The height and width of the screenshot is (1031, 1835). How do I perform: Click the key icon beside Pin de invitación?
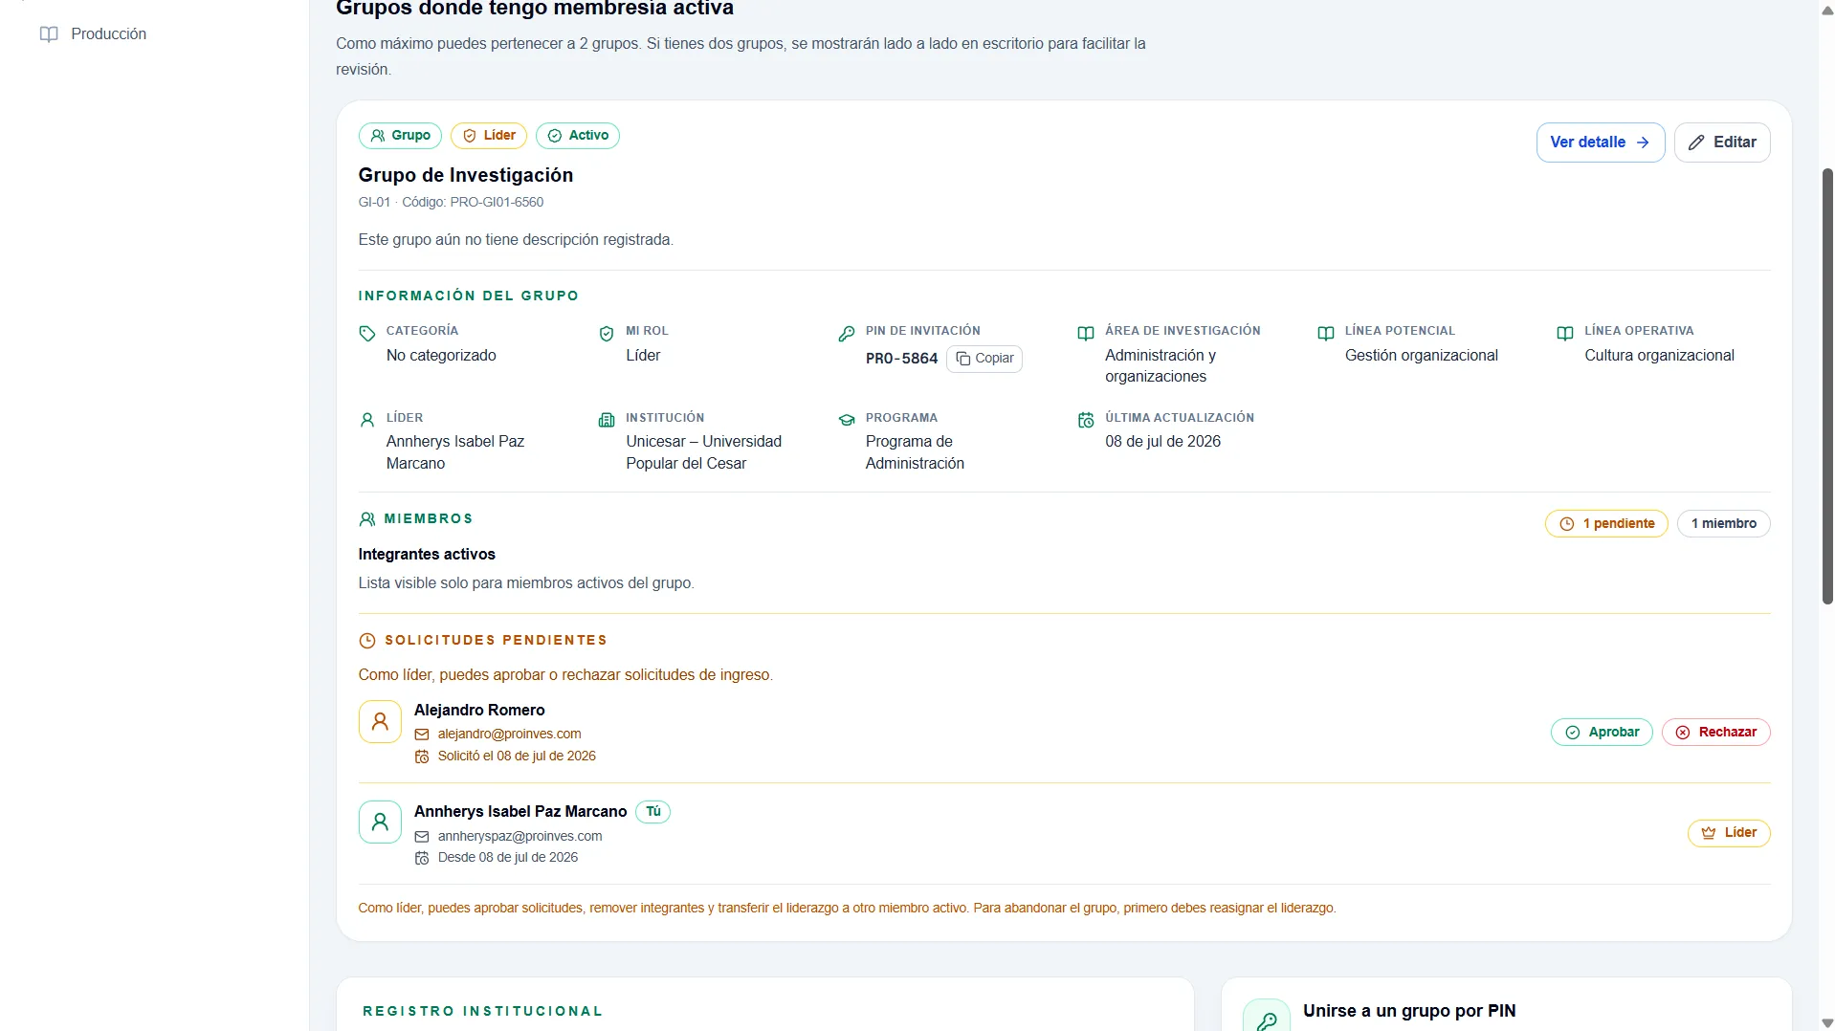click(846, 334)
